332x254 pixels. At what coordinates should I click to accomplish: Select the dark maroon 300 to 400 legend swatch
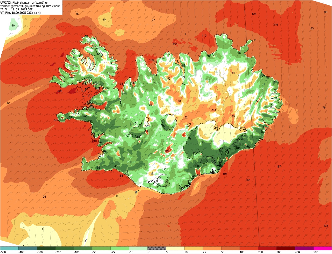(x=286, y=248)
